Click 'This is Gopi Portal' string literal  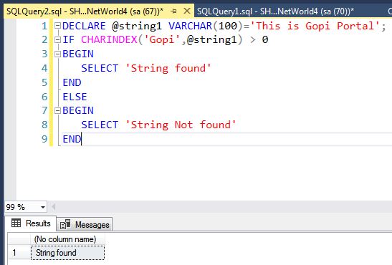click(x=315, y=26)
